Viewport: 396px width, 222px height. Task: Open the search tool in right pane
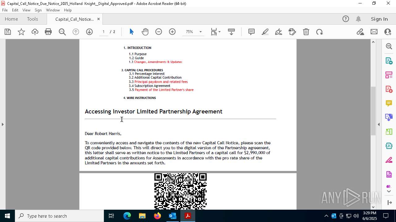click(x=389, y=46)
